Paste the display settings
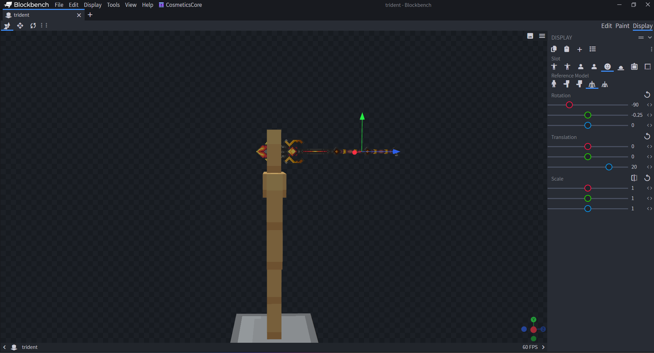 [567, 49]
